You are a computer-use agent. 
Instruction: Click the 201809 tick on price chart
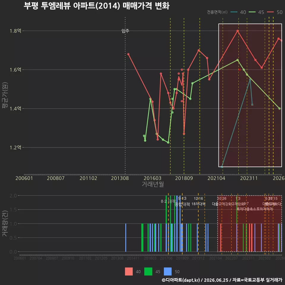pos(184,178)
